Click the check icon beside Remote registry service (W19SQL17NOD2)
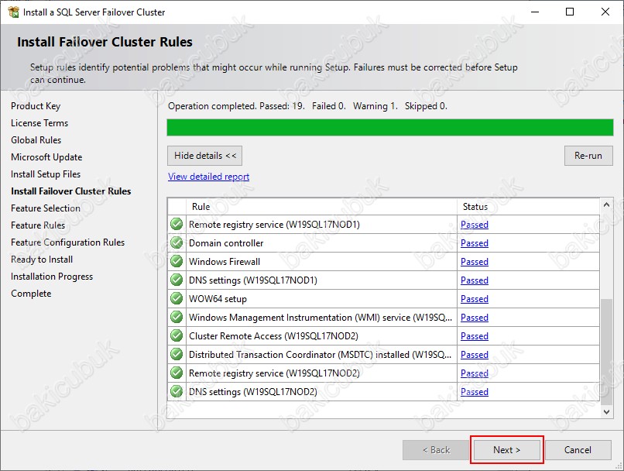624x471 pixels. pos(177,373)
